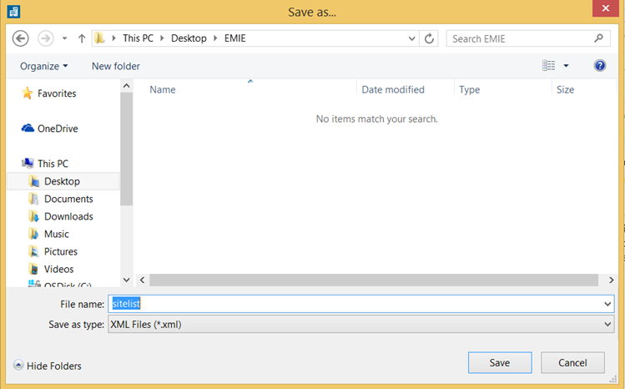625x389 pixels.
Task: Open the Save as type combo box
Action: (360, 325)
